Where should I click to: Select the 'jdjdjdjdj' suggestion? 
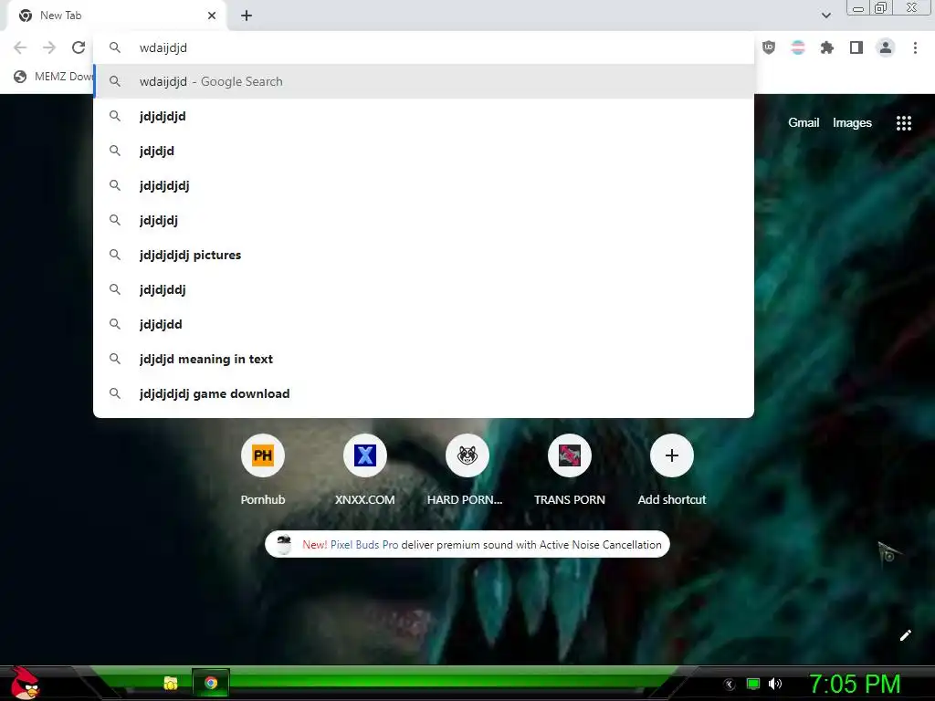424,185
